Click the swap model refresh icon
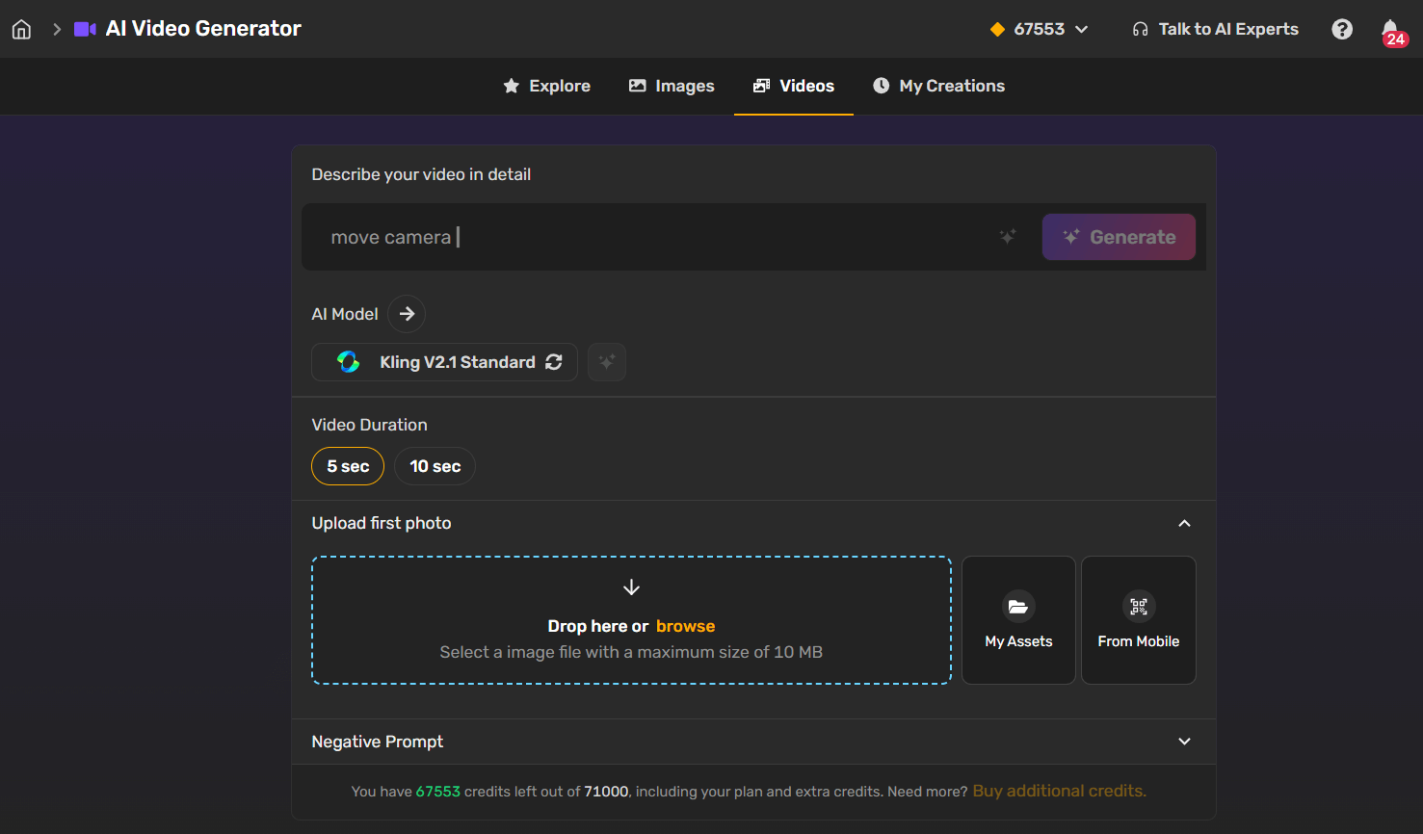This screenshot has height=834, width=1423. click(554, 362)
